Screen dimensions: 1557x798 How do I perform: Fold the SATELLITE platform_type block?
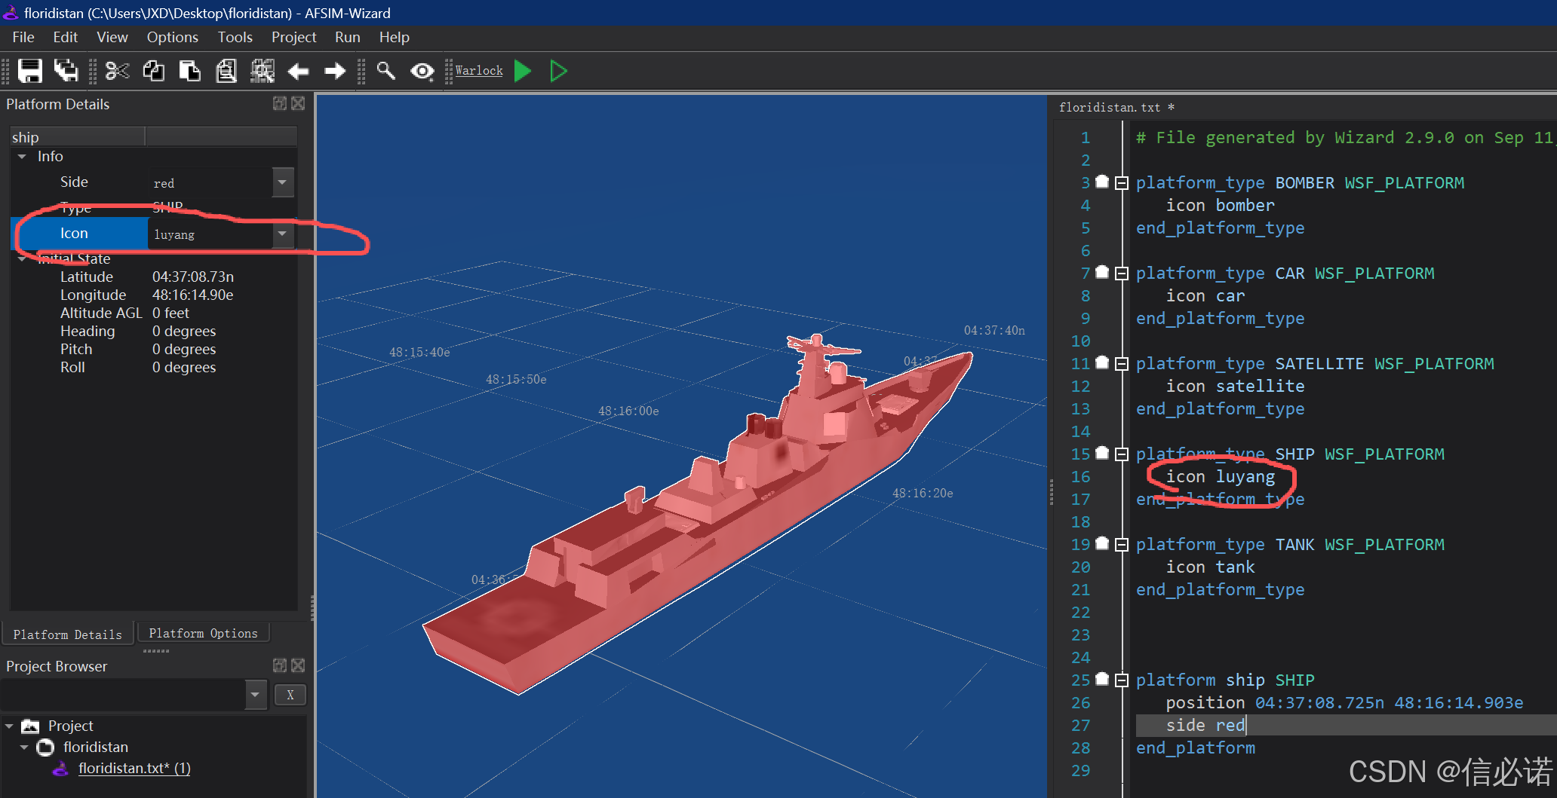click(1122, 363)
